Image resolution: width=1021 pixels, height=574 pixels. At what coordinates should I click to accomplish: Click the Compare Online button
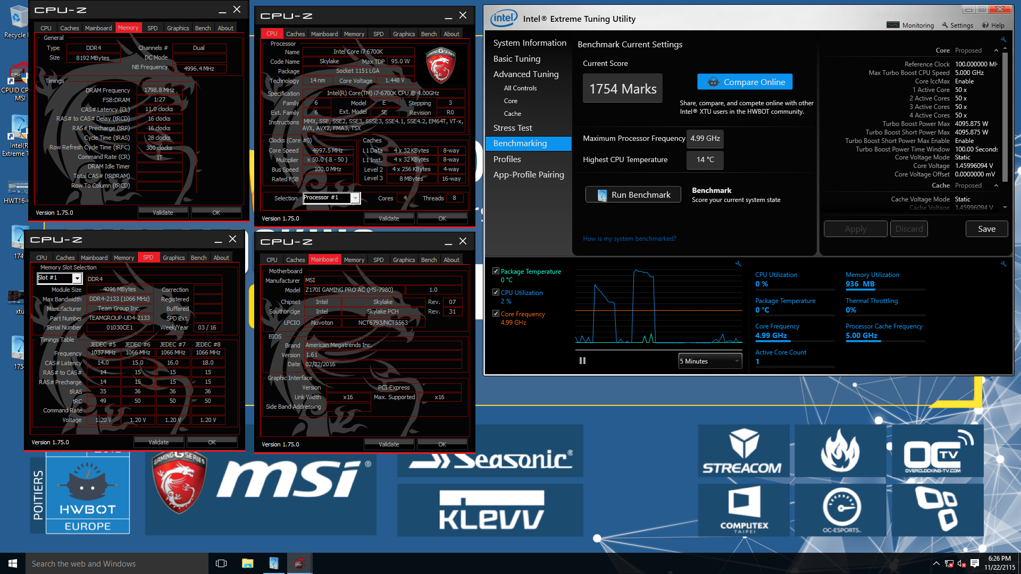tap(745, 82)
